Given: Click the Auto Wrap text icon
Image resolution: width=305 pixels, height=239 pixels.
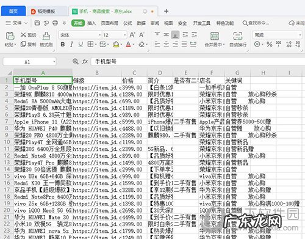Looking at the screenshot, I should pos(237,36).
